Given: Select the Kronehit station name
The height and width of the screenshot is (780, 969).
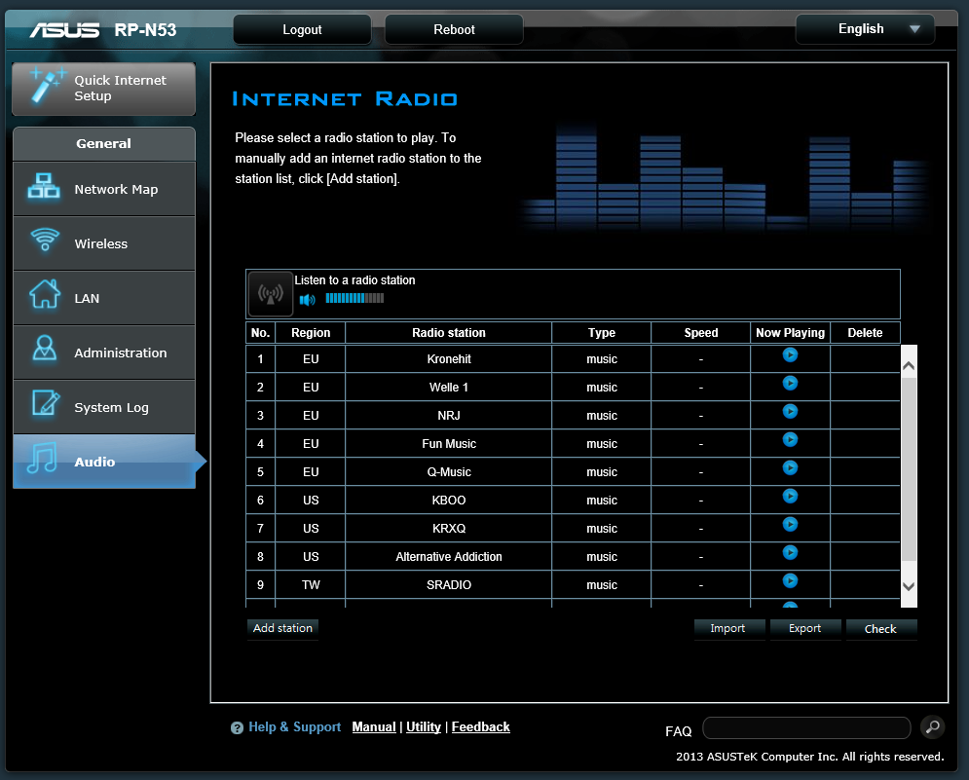Looking at the screenshot, I should pyautogui.click(x=449, y=359).
